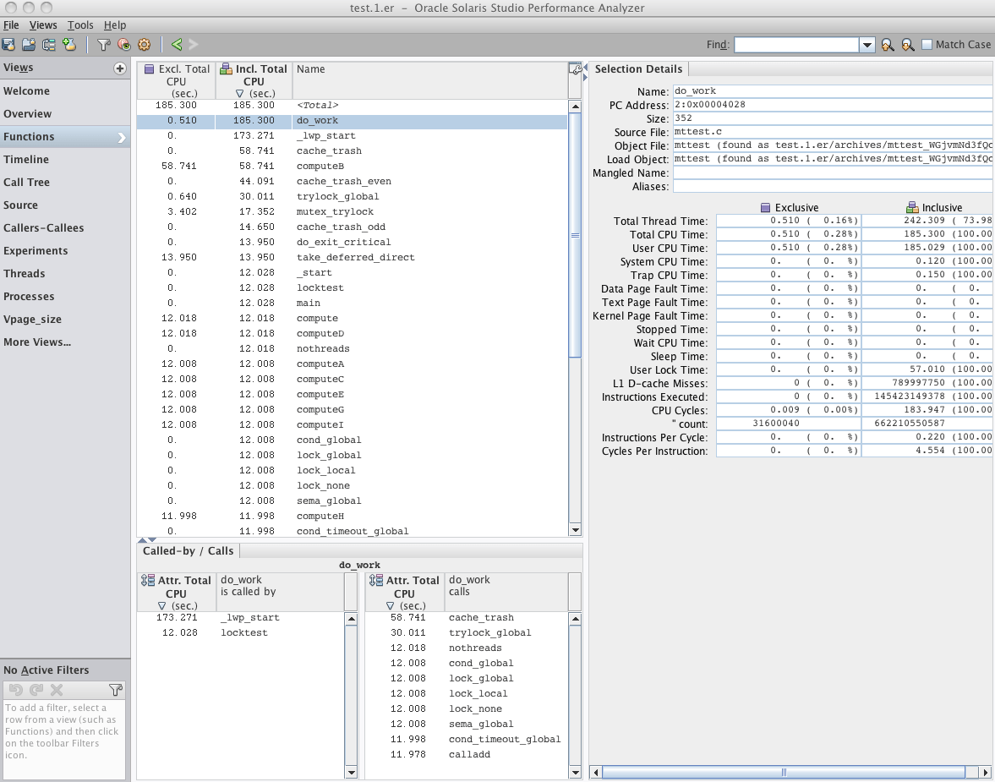This screenshot has width=995, height=782.
Task: Select locktest in the 'is called by' list
Action: click(x=241, y=633)
